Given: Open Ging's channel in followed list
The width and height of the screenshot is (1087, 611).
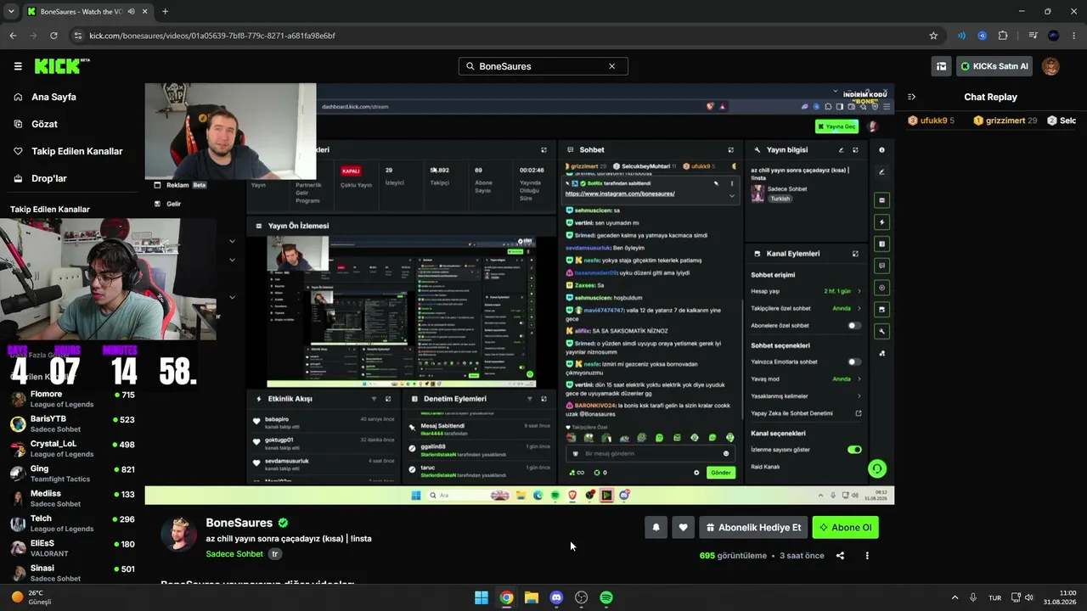Looking at the screenshot, I should 72,474.
